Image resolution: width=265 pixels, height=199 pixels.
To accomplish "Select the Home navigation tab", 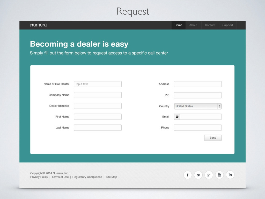I will pos(178,25).
